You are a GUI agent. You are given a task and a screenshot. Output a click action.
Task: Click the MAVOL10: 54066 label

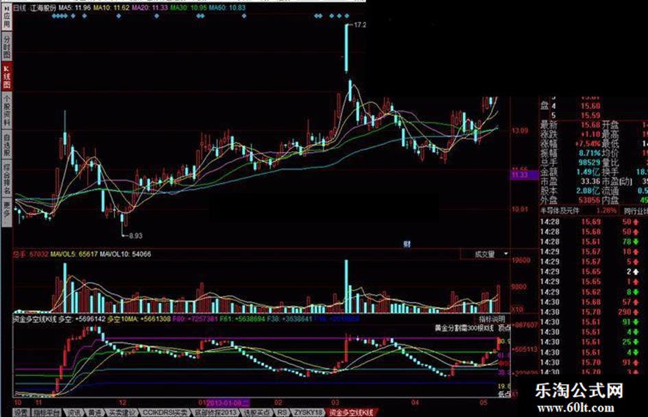[125, 254]
